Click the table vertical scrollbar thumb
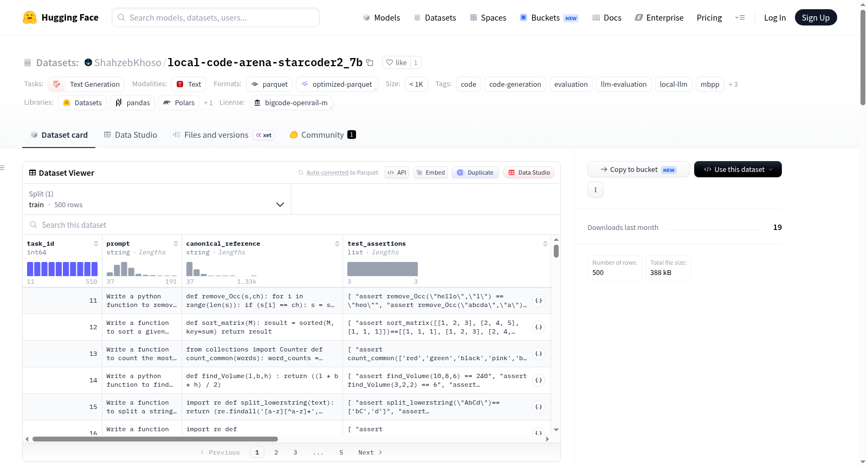The width and height of the screenshot is (867, 467). point(556,251)
